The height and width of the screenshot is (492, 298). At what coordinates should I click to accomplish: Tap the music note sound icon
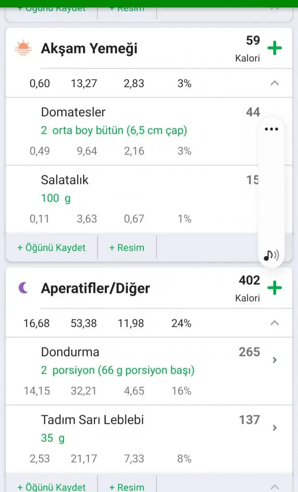271,255
